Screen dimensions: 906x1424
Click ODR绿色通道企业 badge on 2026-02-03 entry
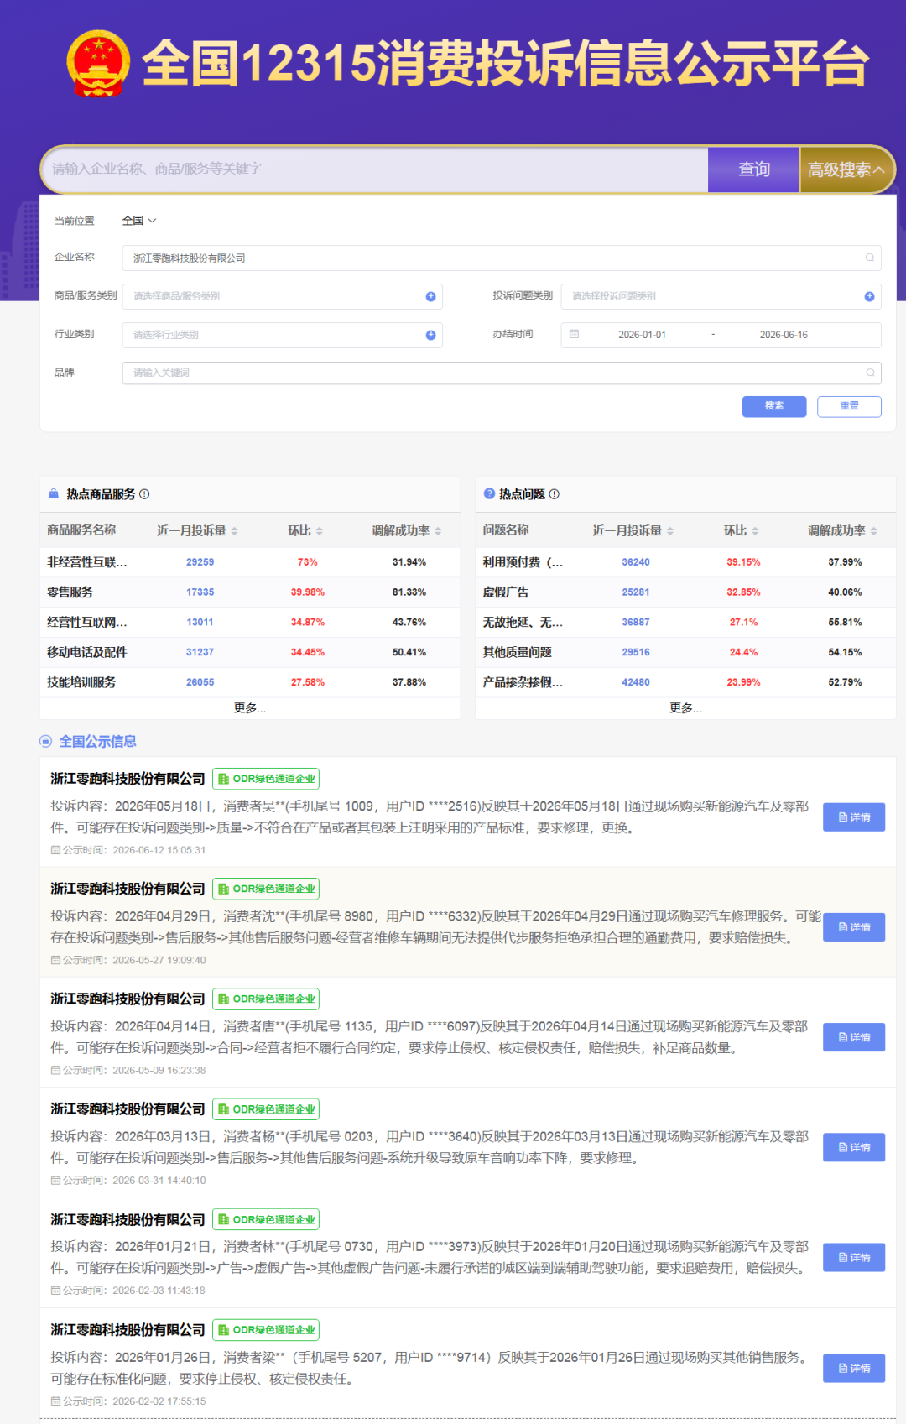coord(266,1219)
